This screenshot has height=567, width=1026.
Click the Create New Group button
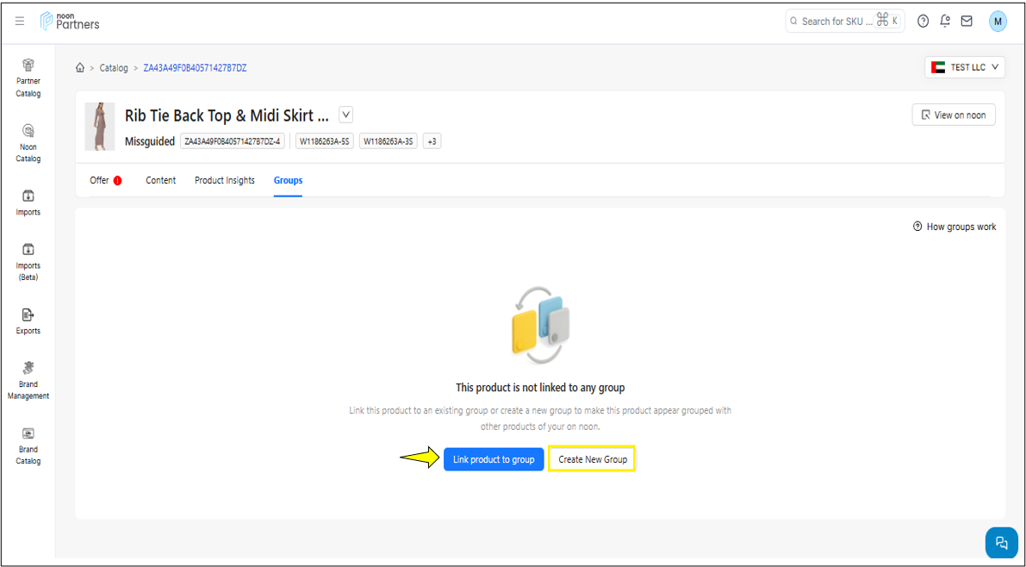[x=592, y=459]
